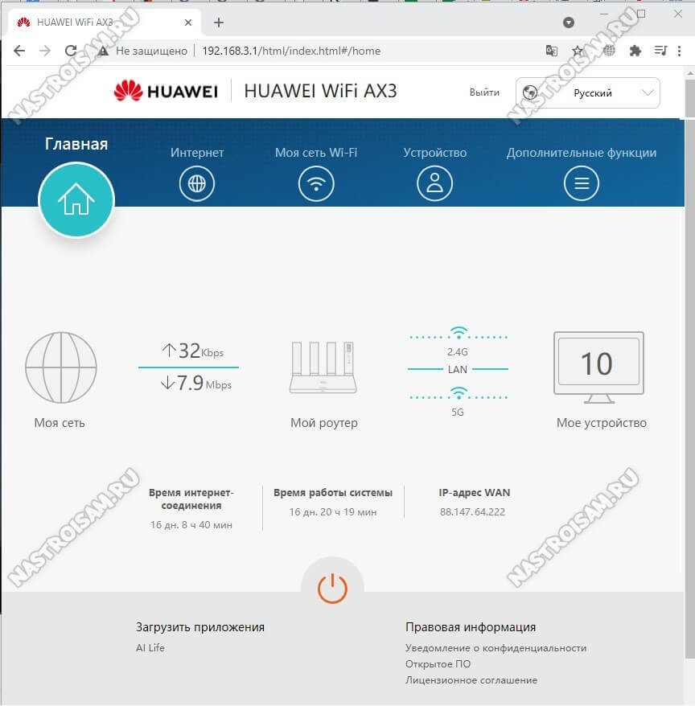Open the Главная home icon
Screen dimensions: 695x706
pos(76,199)
